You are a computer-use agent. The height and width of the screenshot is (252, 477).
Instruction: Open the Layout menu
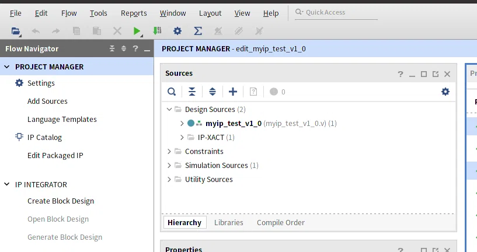click(x=210, y=13)
